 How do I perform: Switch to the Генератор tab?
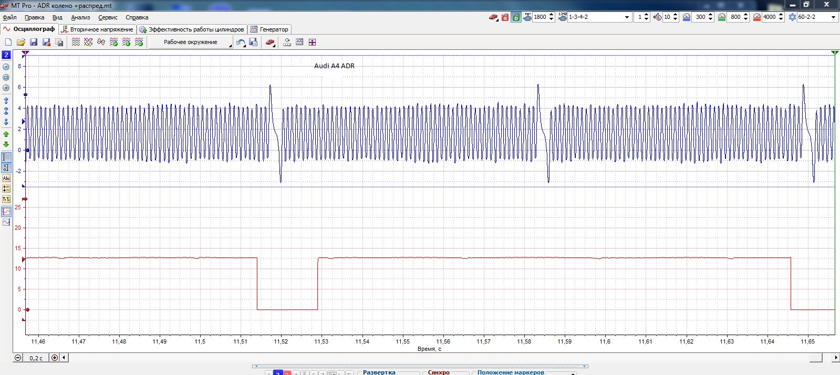coord(269,29)
